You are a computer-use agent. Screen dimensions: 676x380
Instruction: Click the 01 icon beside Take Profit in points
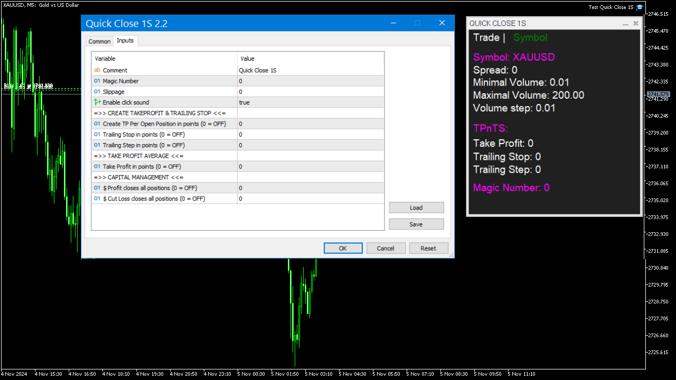(x=97, y=166)
